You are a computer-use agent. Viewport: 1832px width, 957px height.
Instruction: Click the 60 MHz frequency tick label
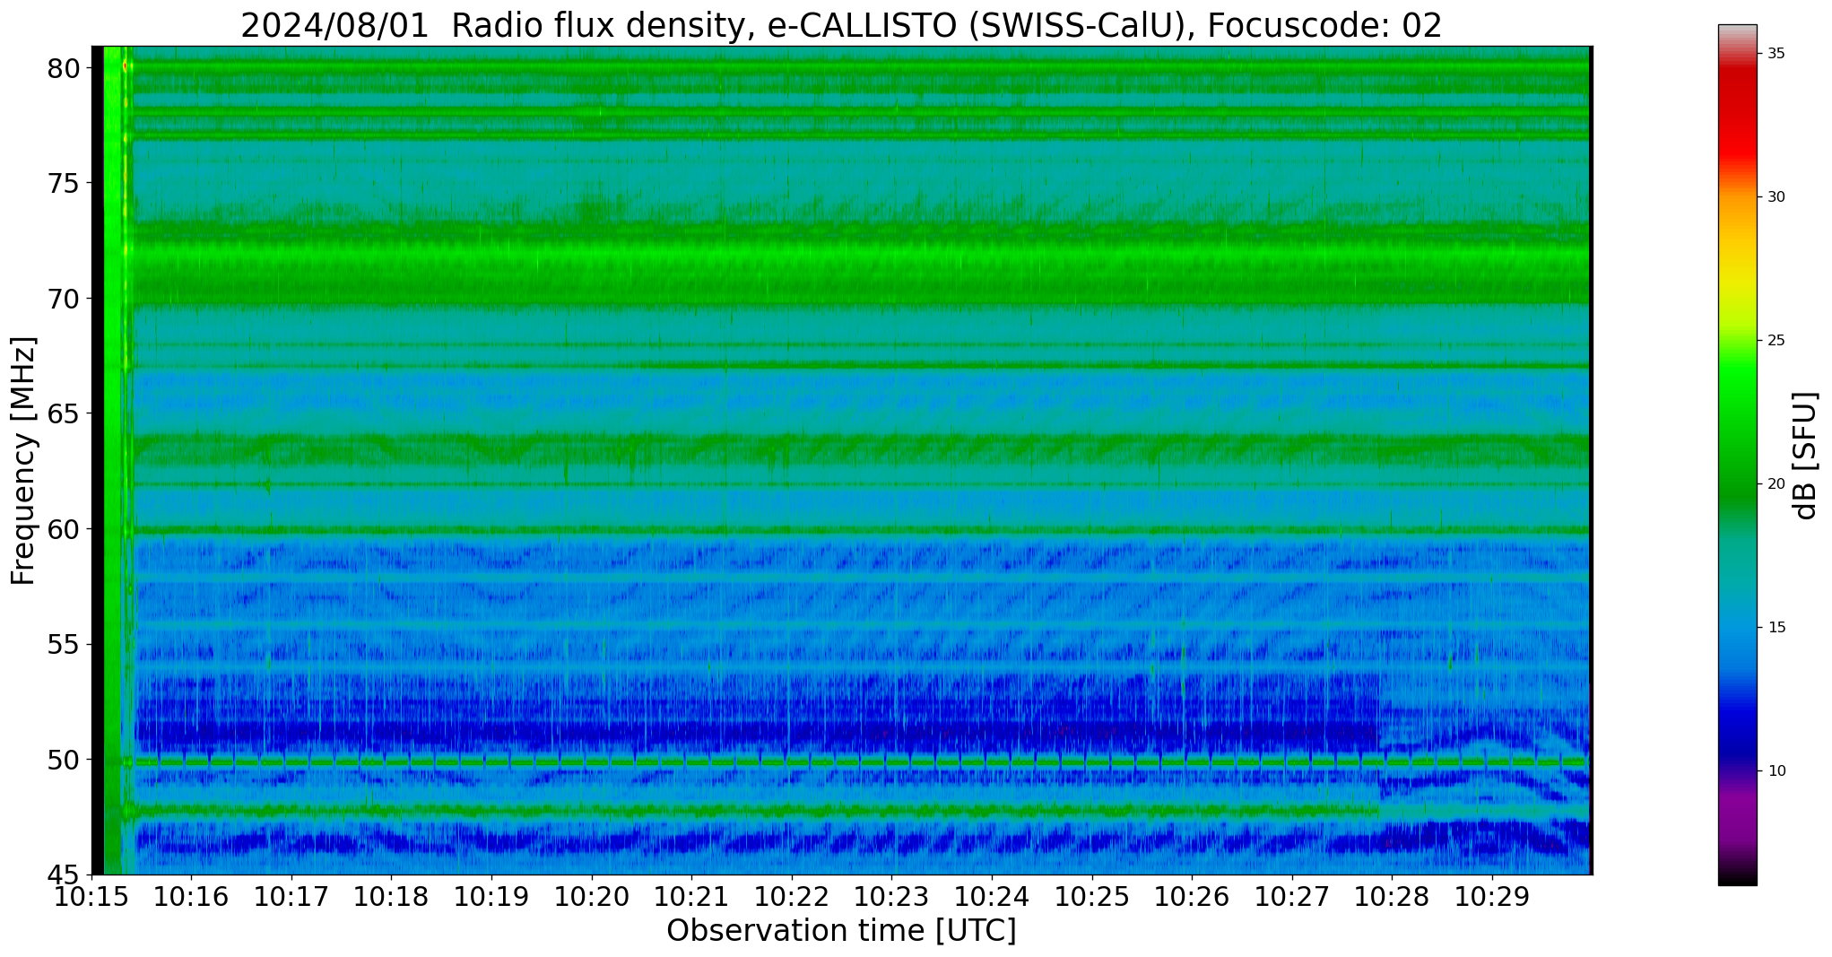(63, 529)
